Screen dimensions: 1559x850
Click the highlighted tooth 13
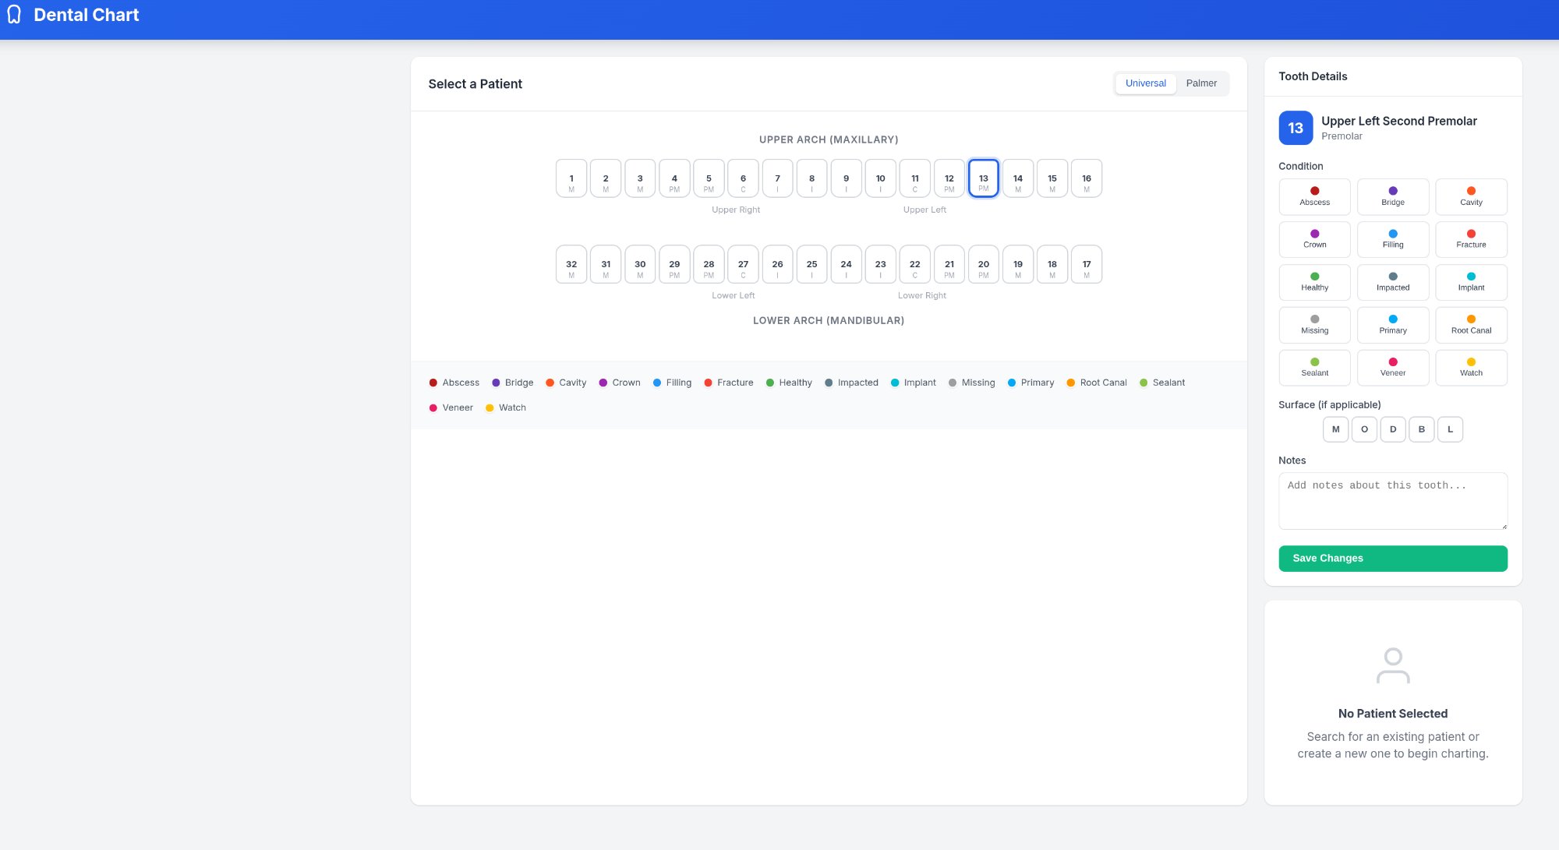[983, 178]
